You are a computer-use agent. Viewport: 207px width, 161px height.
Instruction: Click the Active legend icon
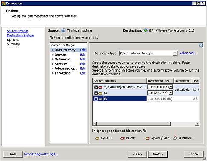coord(122,138)
